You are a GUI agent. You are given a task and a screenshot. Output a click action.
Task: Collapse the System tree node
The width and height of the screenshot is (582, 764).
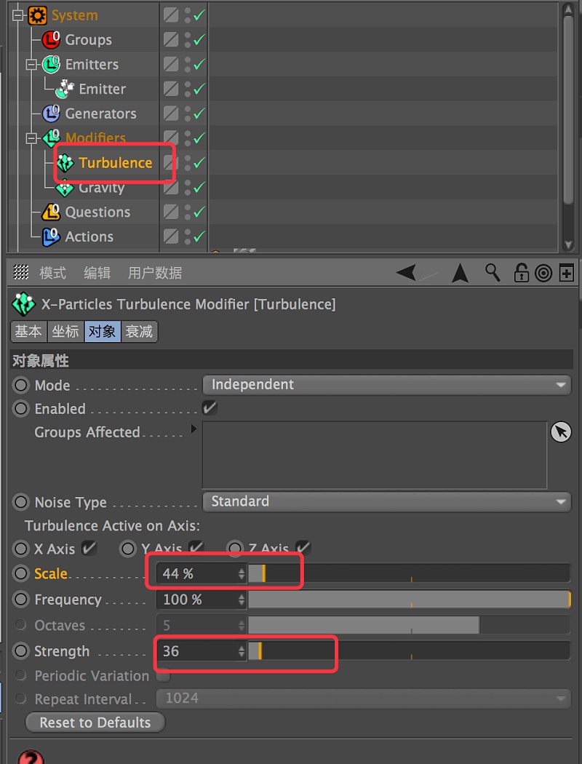pos(18,15)
